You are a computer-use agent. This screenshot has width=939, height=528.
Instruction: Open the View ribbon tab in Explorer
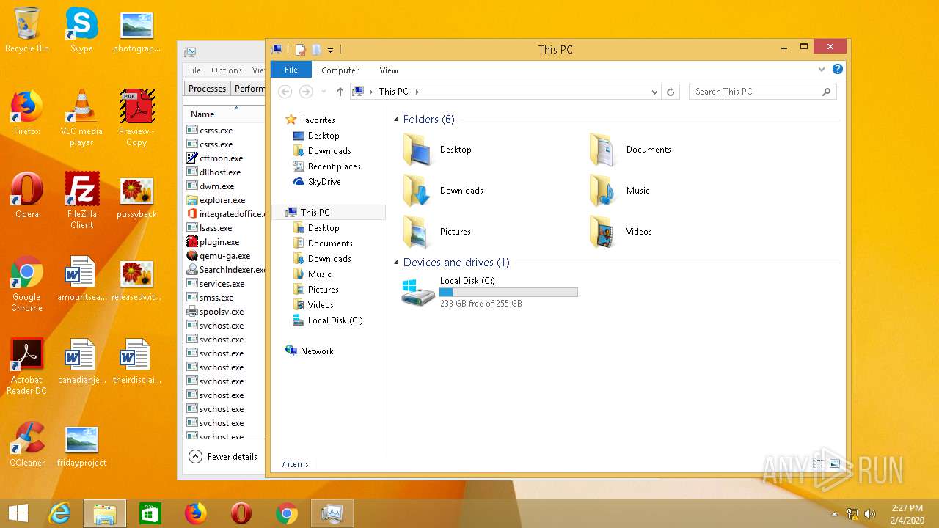coord(389,70)
